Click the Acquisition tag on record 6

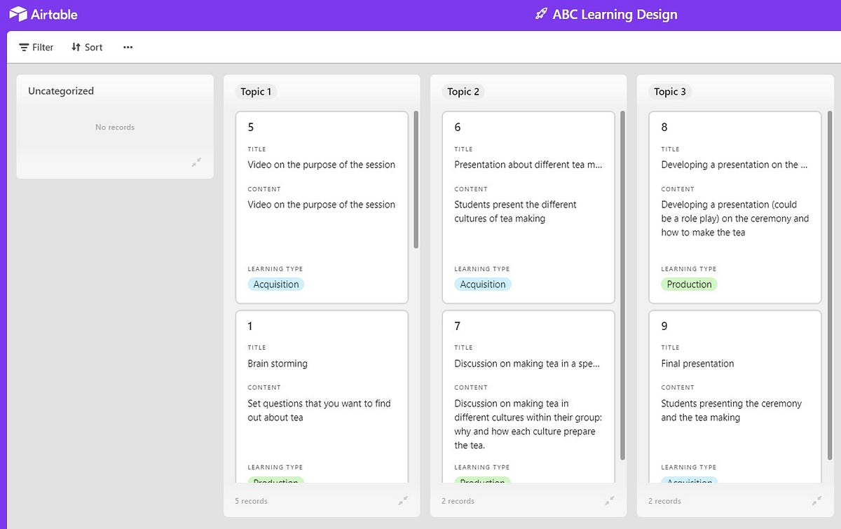483,284
